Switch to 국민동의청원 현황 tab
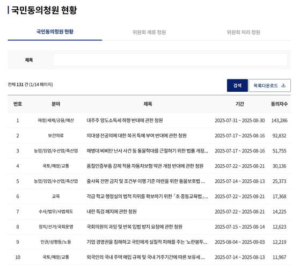The image size is (300, 271). [x=55, y=32]
